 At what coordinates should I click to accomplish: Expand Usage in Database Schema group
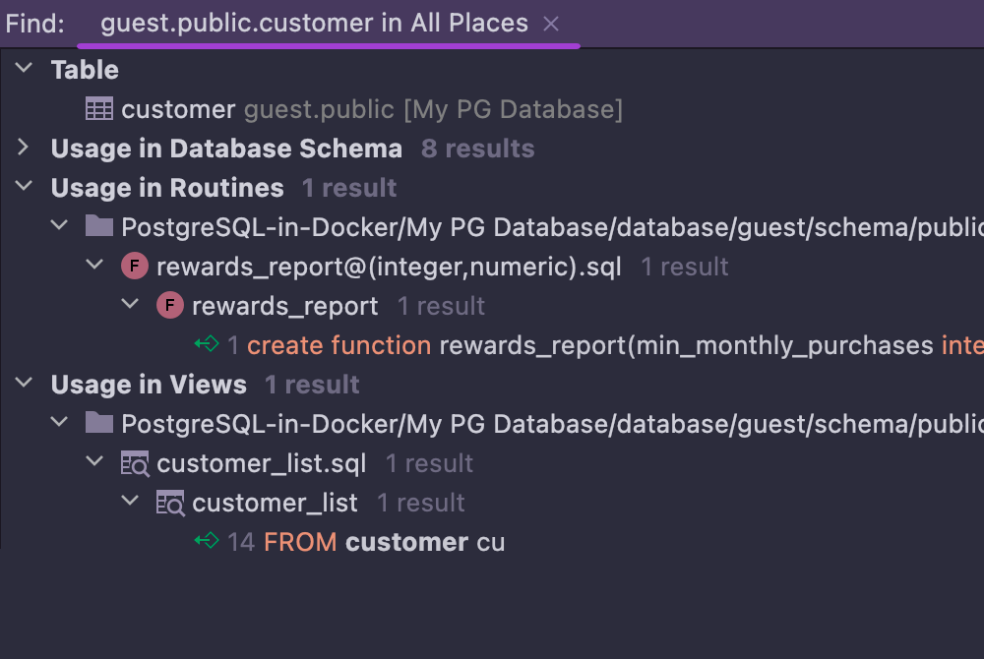tap(25, 149)
